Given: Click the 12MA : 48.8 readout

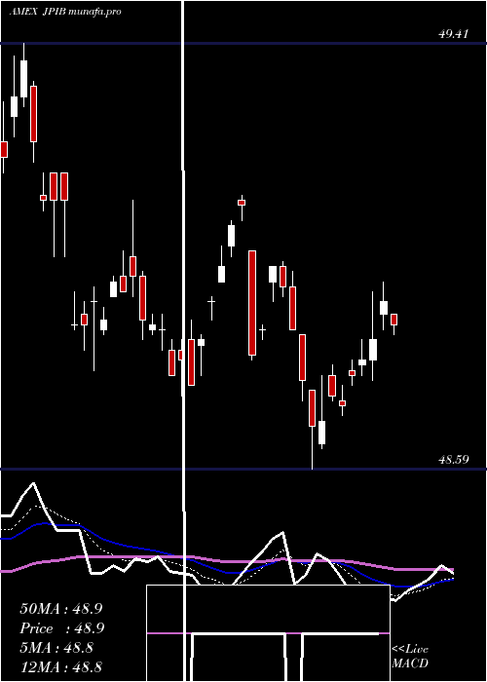Looking at the screenshot, I should (x=60, y=666).
